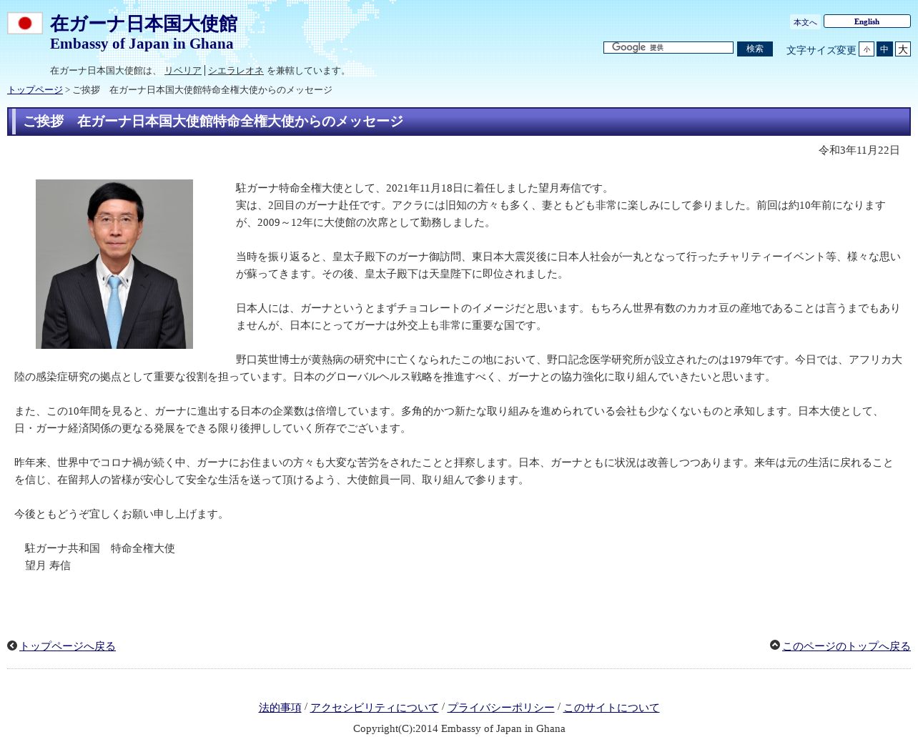Screen dimensions: 918x737
Task: Set font size to medium (中)
Action: pos(884,49)
